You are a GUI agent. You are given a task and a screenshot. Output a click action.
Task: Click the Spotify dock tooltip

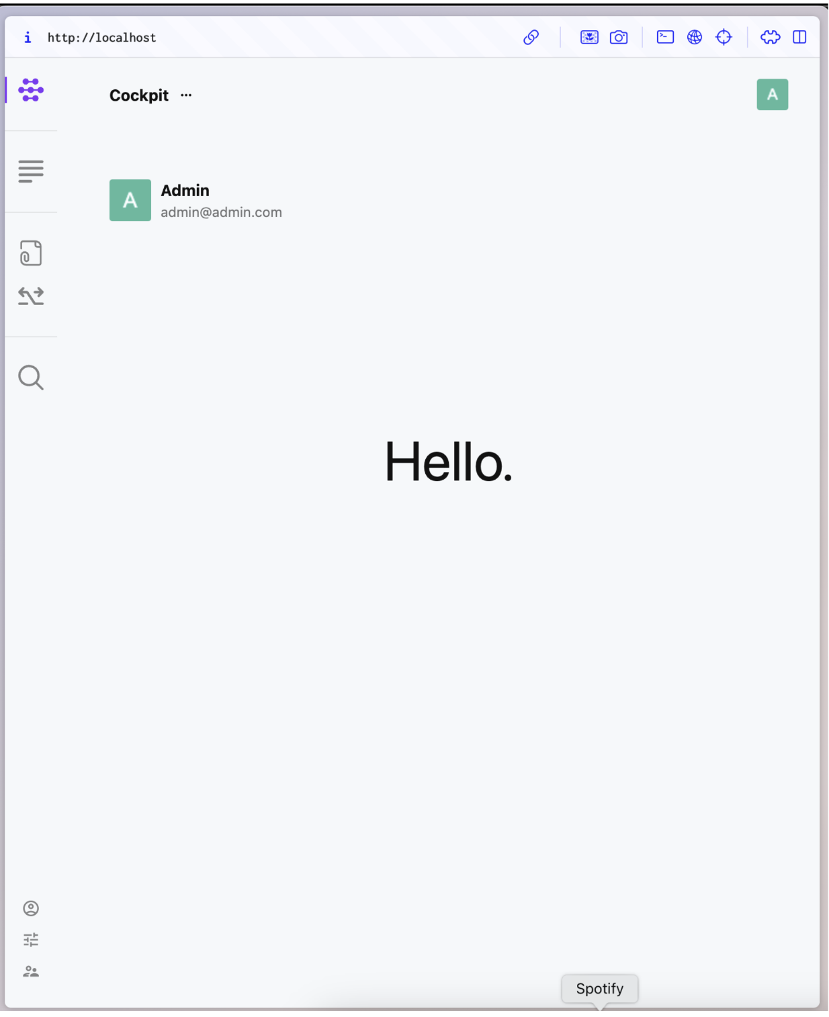click(x=600, y=989)
